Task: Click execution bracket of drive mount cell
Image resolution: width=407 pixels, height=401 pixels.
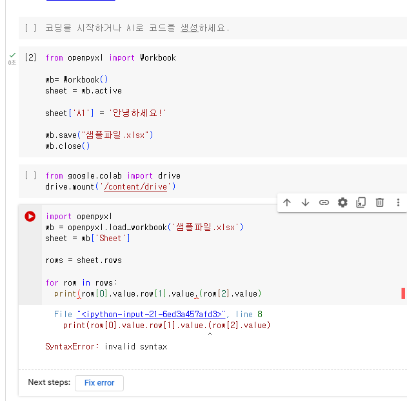Action: [30, 175]
